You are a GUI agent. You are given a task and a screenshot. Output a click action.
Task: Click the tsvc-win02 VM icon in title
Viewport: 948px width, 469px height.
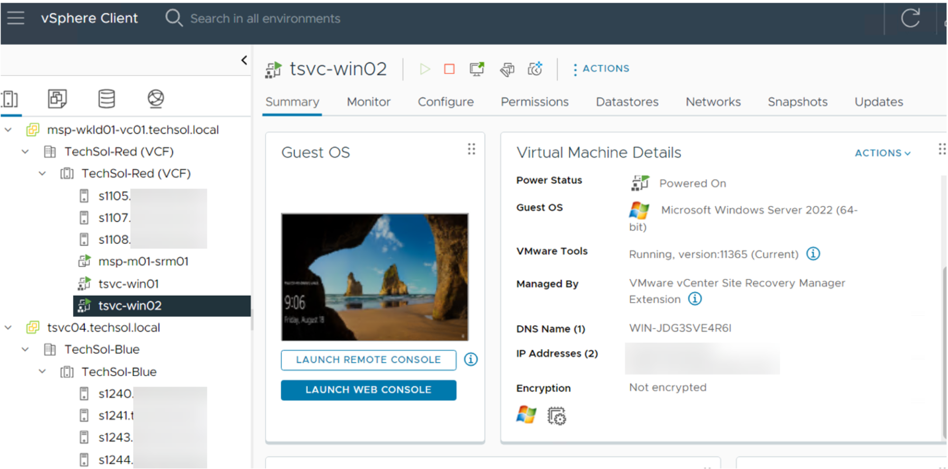point(274,69)
